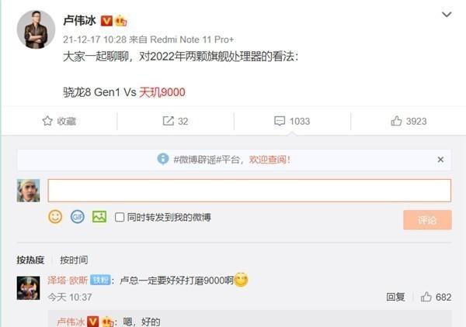Open the comments icon showing 1033

tap(280, 121)
